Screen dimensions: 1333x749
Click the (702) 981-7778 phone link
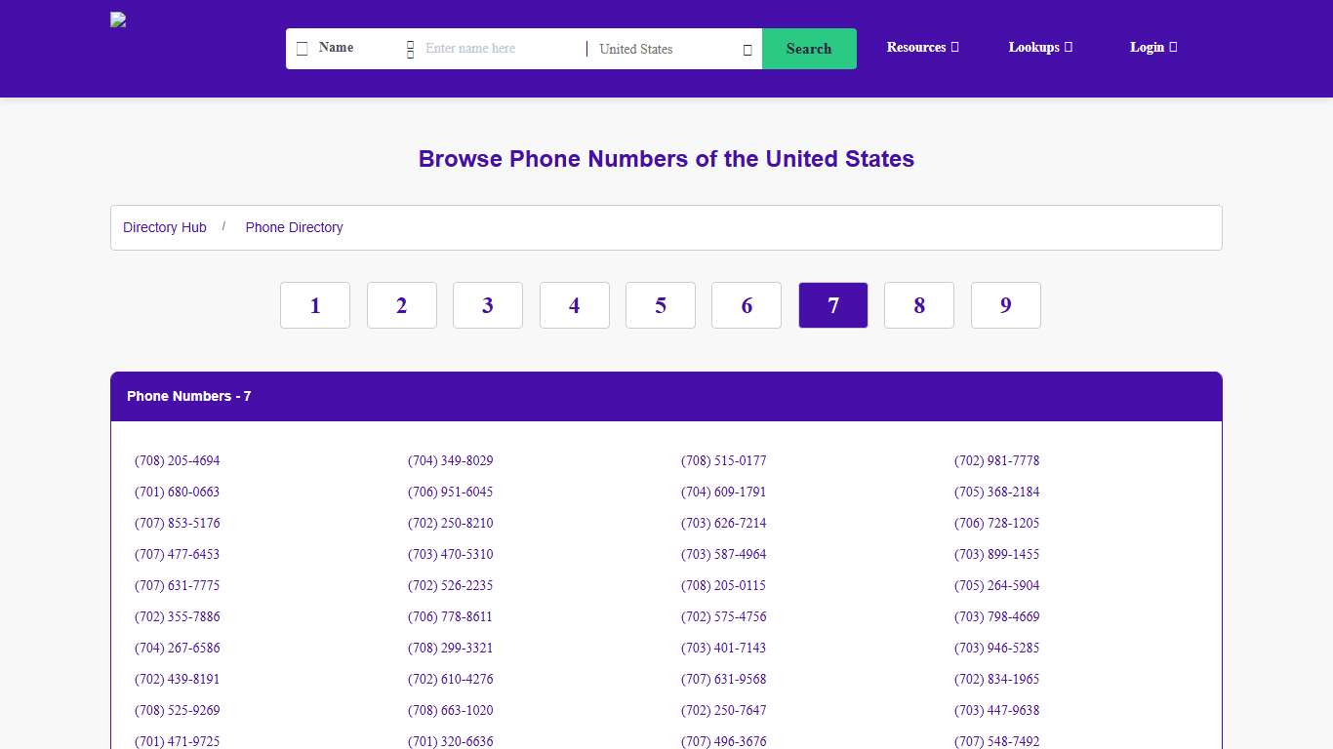996,460
